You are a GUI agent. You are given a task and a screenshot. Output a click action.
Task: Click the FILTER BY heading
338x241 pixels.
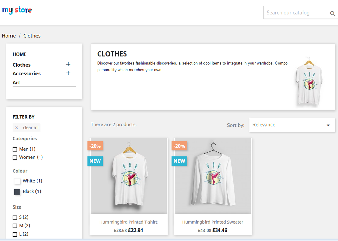pos(24,117)
